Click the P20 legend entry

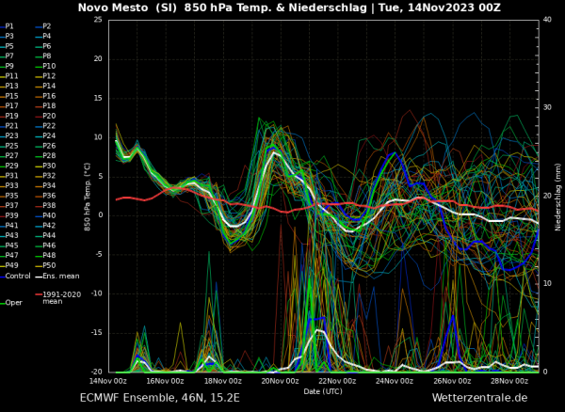point(45,116)
